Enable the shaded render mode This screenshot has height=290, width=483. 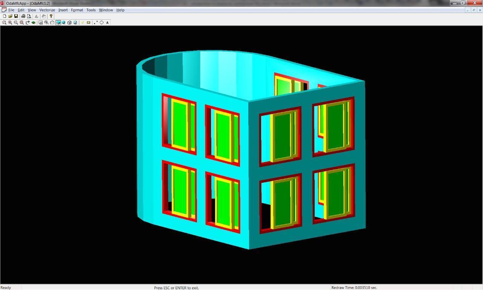pos(58,22)
